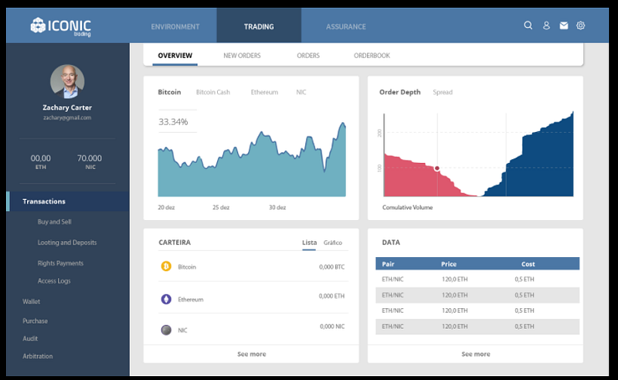Switch to the Spread tab
618x380 pixels.
click(x=443, y=92)
